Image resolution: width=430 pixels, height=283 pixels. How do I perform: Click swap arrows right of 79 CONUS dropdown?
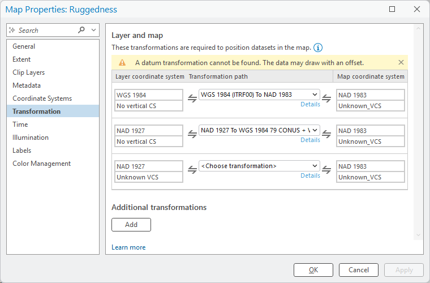click(x=326, y=134)
